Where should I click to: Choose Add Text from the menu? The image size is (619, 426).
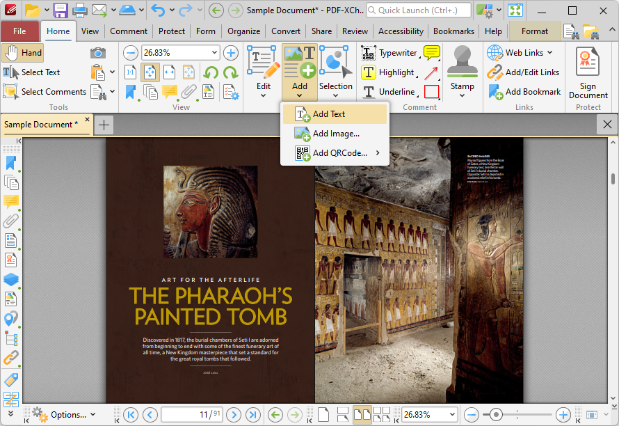(x=335, y=114)
